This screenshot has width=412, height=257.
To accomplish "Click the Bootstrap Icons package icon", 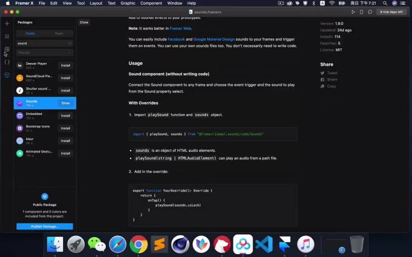I will pos(19,128).
